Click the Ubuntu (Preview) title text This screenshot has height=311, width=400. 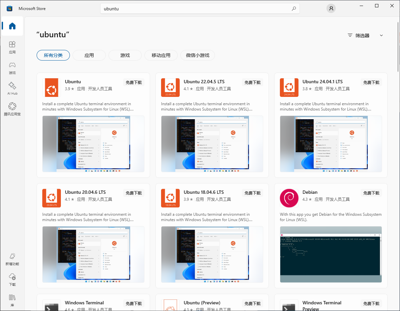click(x=202, y=303)
